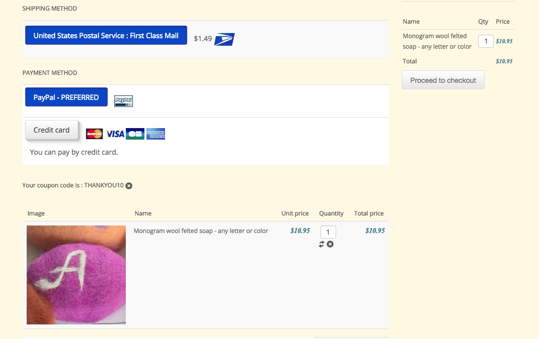Click the Unit price column header
Screen dimensions: 539x339
(x=295, y=213)
